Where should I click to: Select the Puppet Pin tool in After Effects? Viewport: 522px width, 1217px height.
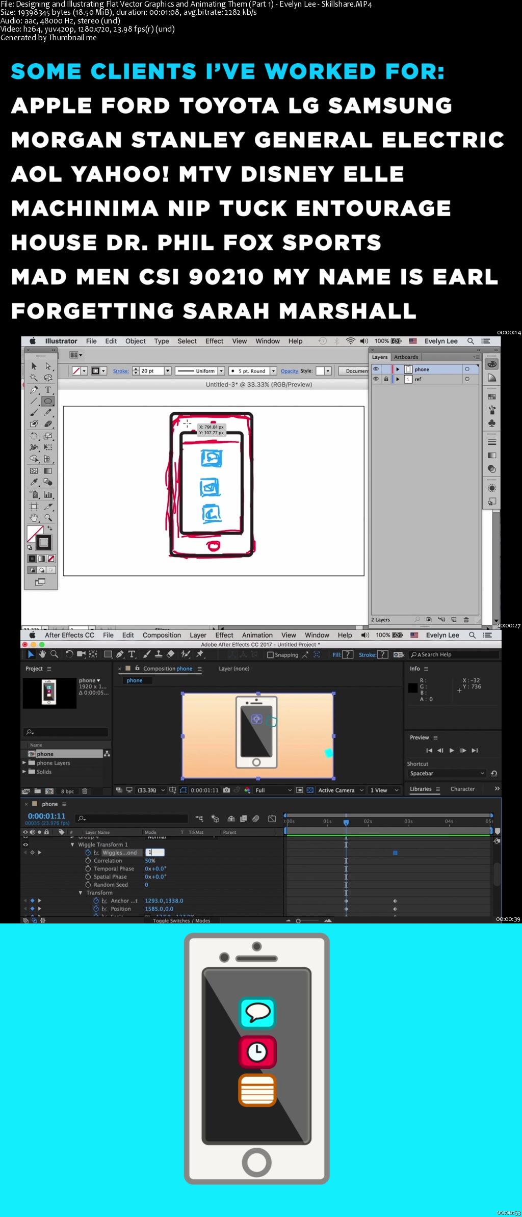click(200, 654)
